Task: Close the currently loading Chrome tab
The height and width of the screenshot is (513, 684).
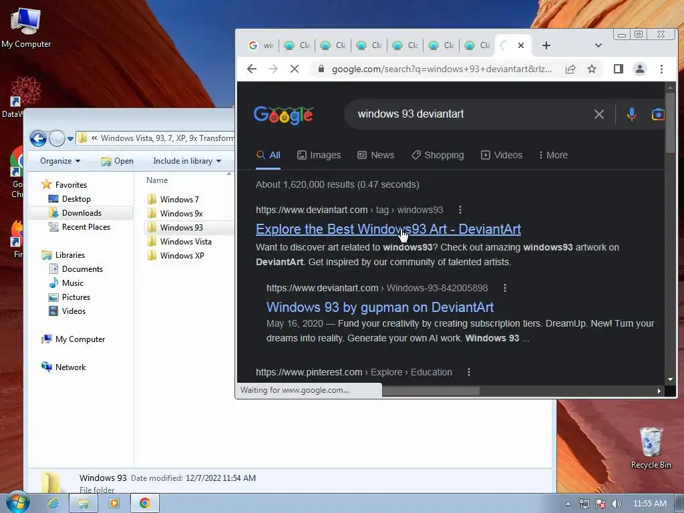Action: click(521, 45)
